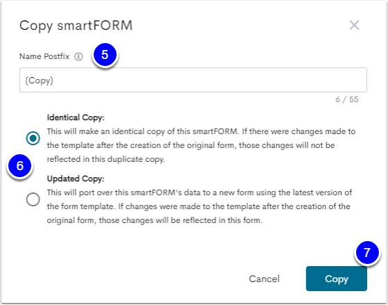Click the 'Copy smartFORM' dialog title
The height and width of the screenshot is (305, 388).
click(x=76, y=26)
